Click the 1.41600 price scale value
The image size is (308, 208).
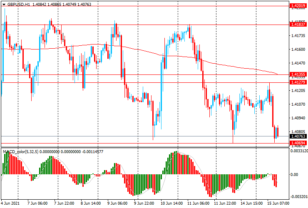tap(298, 50)
